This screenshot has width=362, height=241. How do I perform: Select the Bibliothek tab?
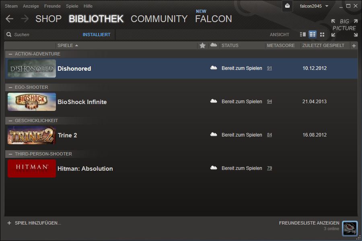96,19
